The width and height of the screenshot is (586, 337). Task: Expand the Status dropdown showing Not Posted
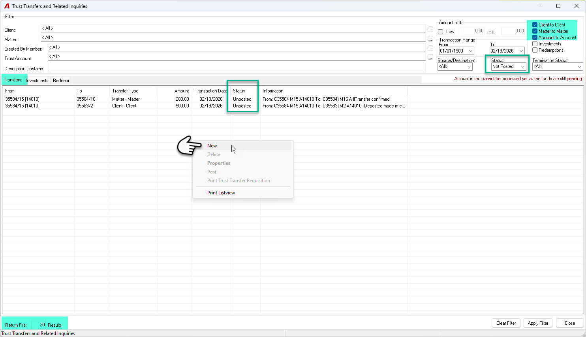523,67
